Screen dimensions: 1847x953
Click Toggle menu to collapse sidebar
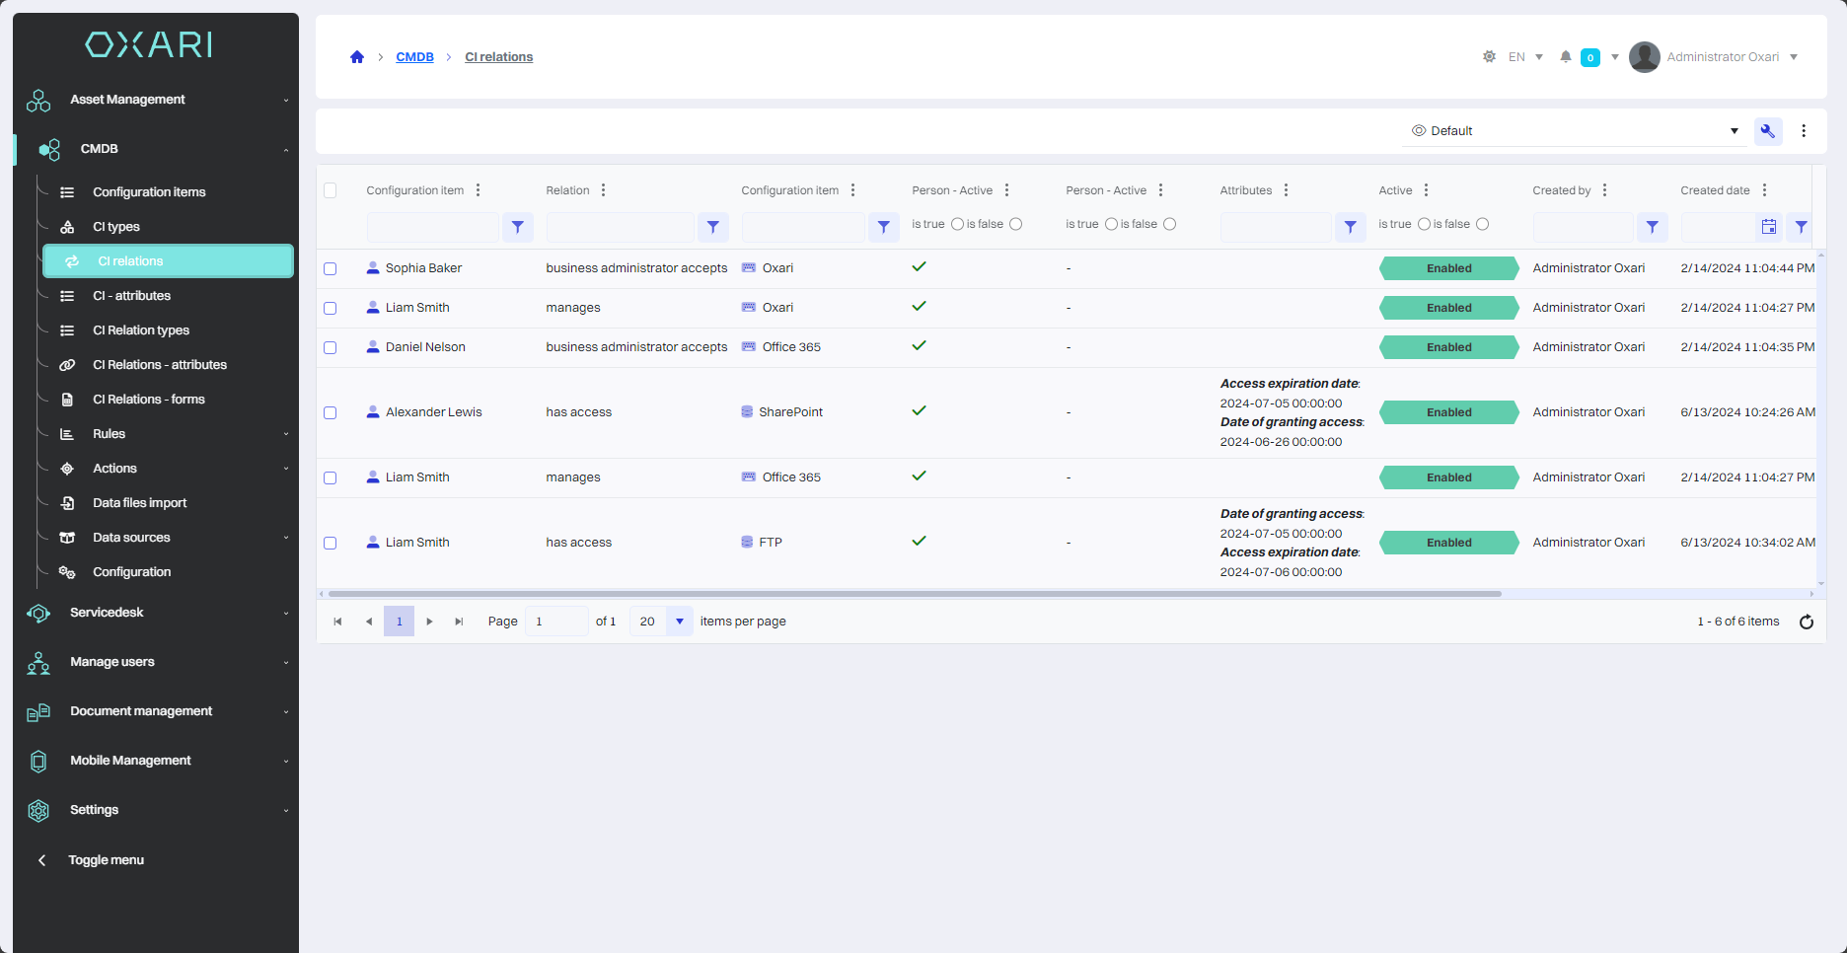[x=106, y=860]
